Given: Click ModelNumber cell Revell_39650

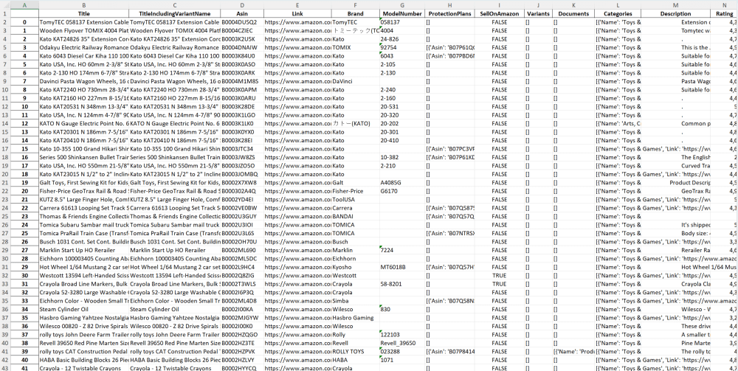Looking at the screenshot, I should pos(402,343).
